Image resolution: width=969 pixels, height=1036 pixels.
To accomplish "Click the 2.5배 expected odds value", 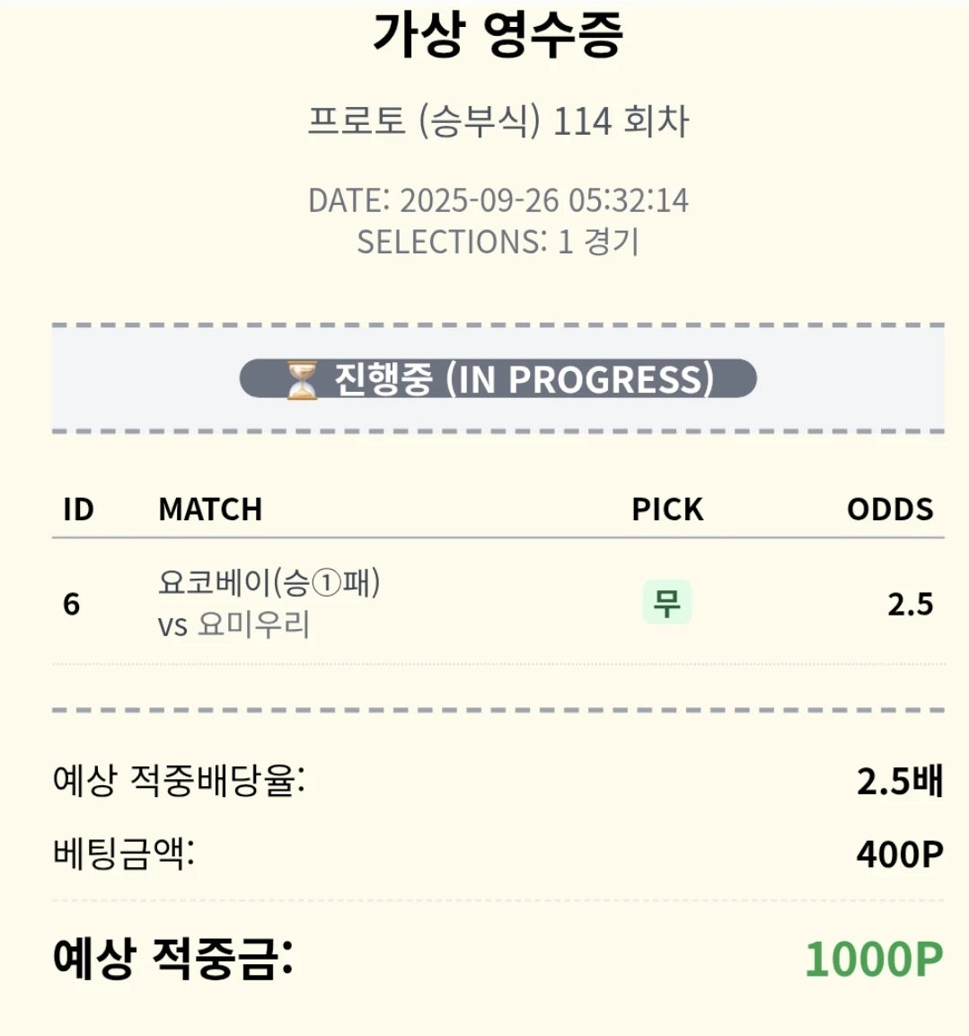I will pos(899,782).
